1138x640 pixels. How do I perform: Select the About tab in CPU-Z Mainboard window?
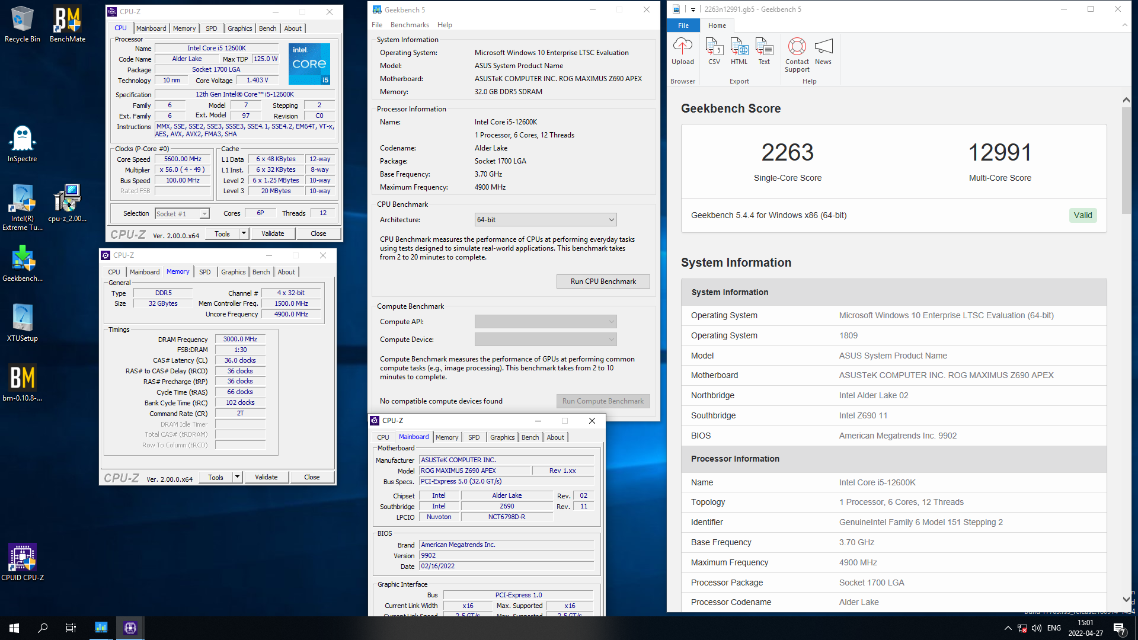click(x=555, y=437)
